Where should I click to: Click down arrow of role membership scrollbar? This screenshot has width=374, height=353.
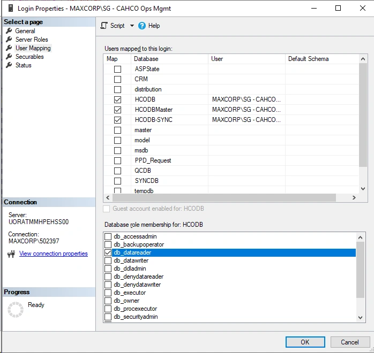360,318
